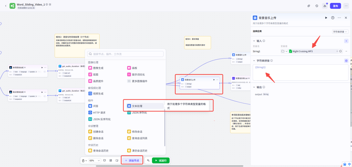
Task: Show info tooltip beside 输出 heading
Action: tap(264, 87)
